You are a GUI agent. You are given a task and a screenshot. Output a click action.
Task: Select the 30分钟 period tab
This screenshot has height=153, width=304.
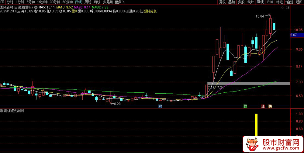(x=55, y=2)
